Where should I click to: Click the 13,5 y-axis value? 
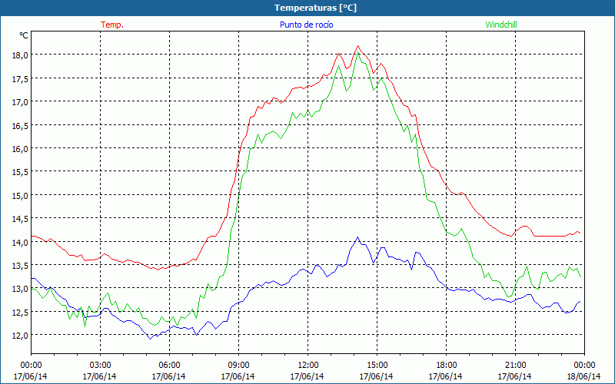pyautogui.click(x=20, y=265)
